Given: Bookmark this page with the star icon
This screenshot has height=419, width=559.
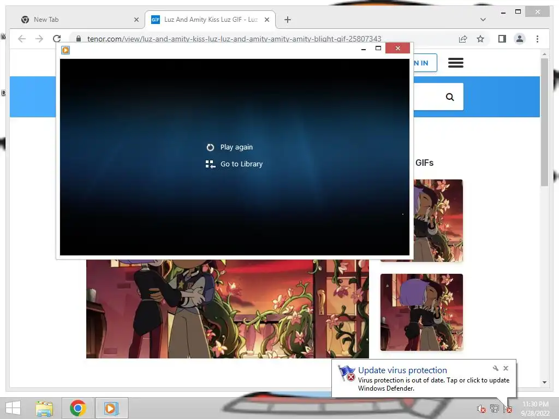Looking at the screenshot, I should click(480, 39).
